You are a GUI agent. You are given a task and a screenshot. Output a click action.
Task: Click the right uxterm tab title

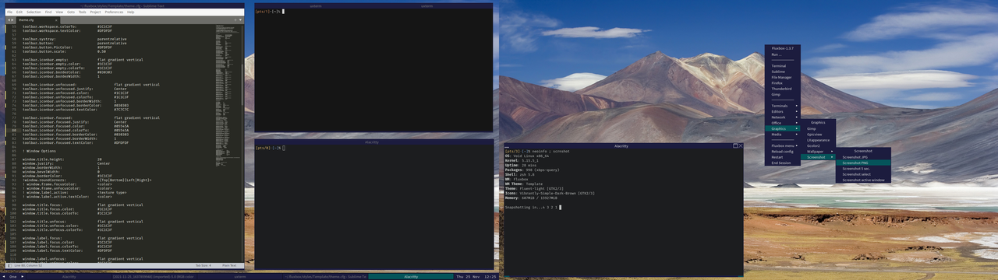tap(426, 5)
